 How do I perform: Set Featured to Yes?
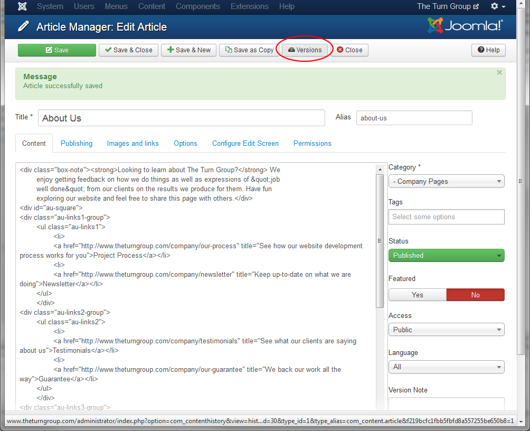pos(418,295)
